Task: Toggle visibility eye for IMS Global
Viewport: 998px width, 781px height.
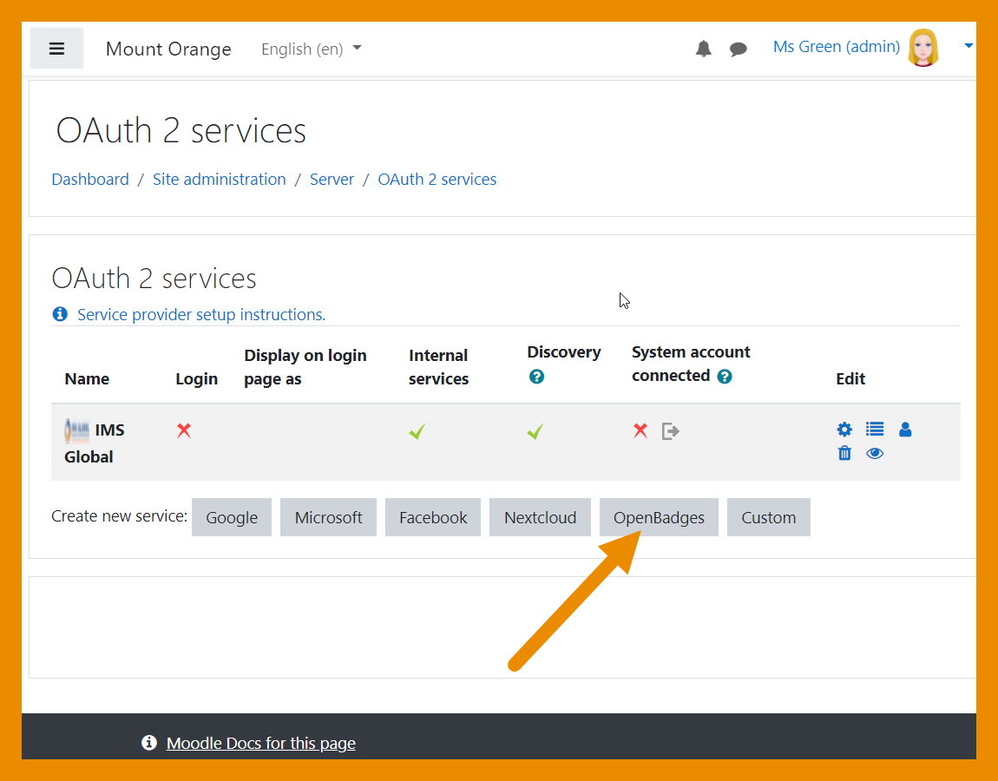Action: pos(875,453)
